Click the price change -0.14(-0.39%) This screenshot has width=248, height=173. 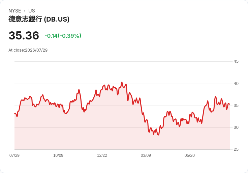point(63,36)
